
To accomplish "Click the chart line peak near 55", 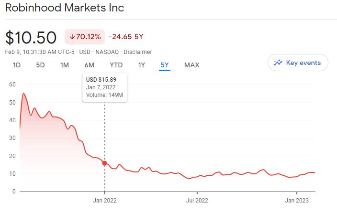I will pyautogui.click(x=23, y=94).
